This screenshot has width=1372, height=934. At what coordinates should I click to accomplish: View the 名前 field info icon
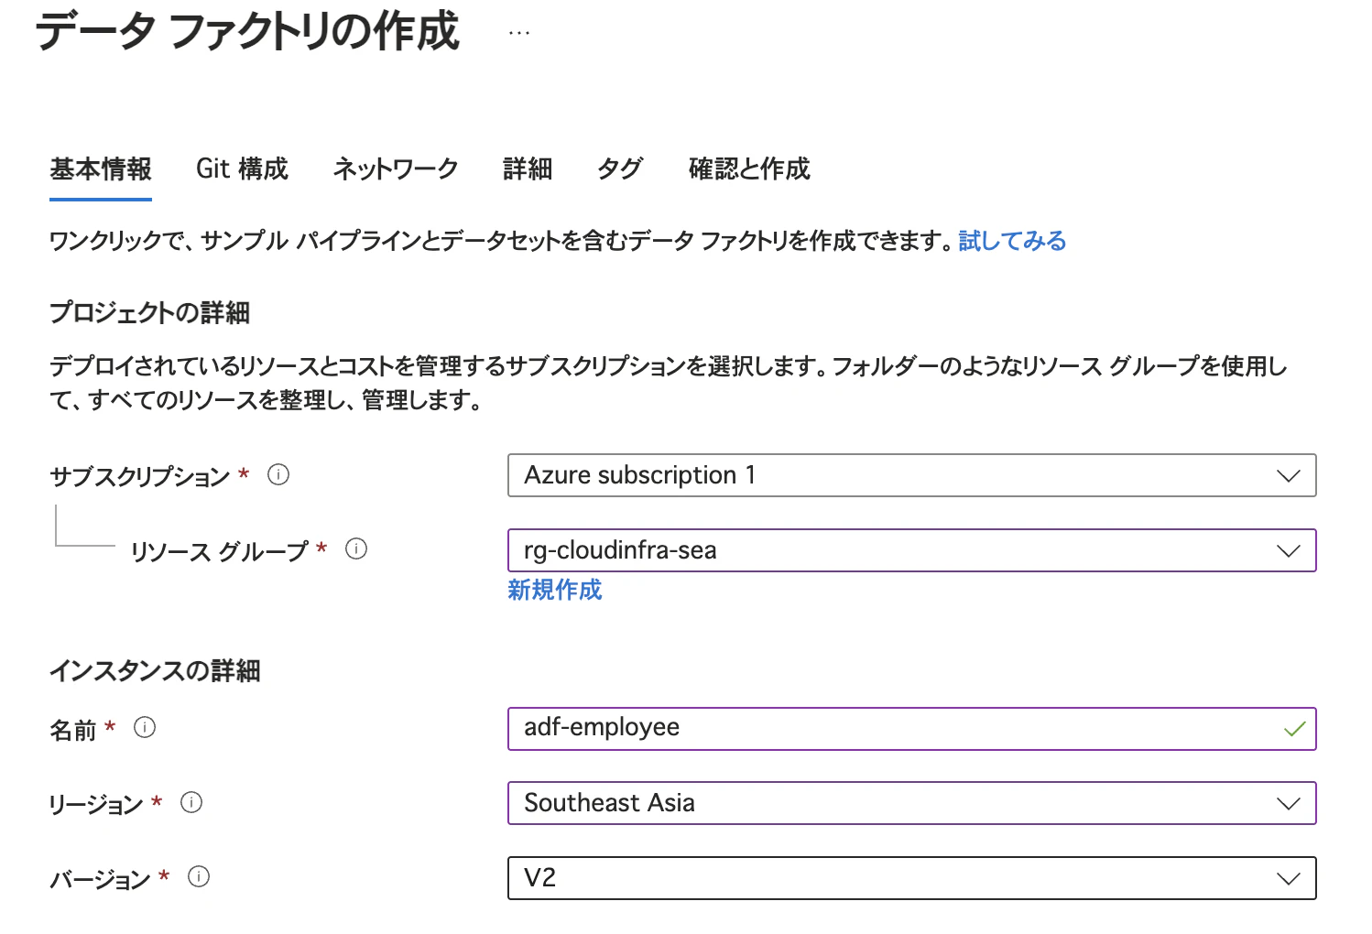[144, 728]
